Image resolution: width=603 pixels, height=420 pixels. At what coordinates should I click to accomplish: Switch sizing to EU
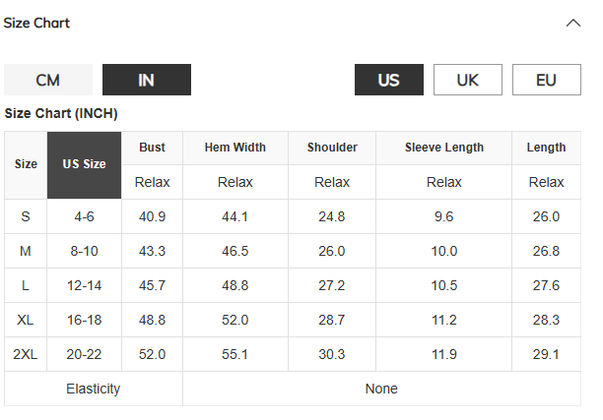point(546,80)
